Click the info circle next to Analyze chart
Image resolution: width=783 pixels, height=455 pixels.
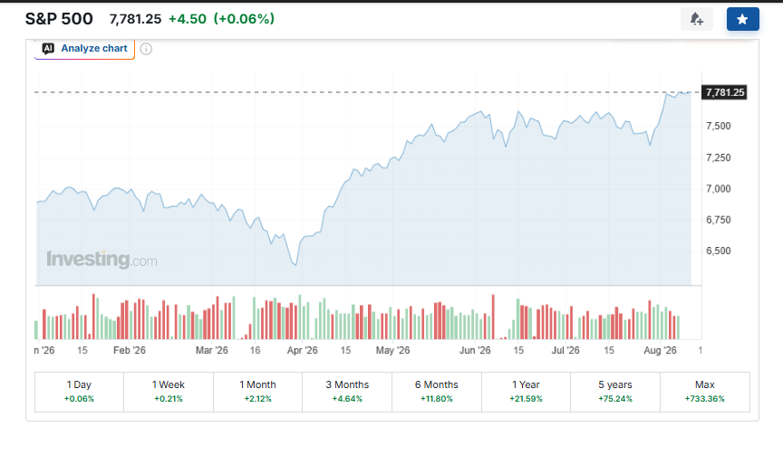[x=146, y=49]
